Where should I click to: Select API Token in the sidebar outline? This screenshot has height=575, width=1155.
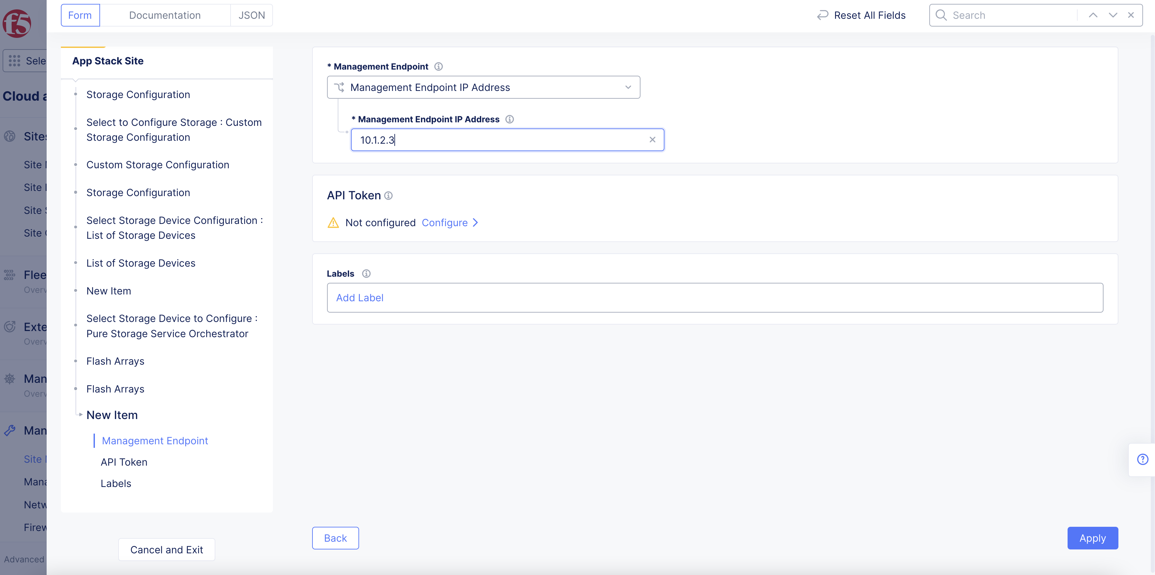(x=124, y=462)
